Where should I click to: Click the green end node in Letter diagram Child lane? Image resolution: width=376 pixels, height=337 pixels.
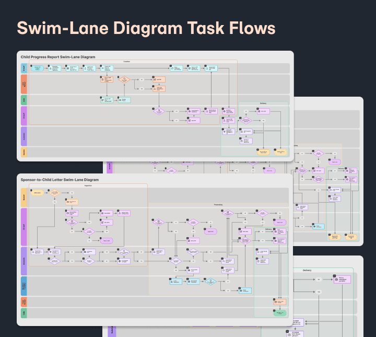(x=280, y=313)
